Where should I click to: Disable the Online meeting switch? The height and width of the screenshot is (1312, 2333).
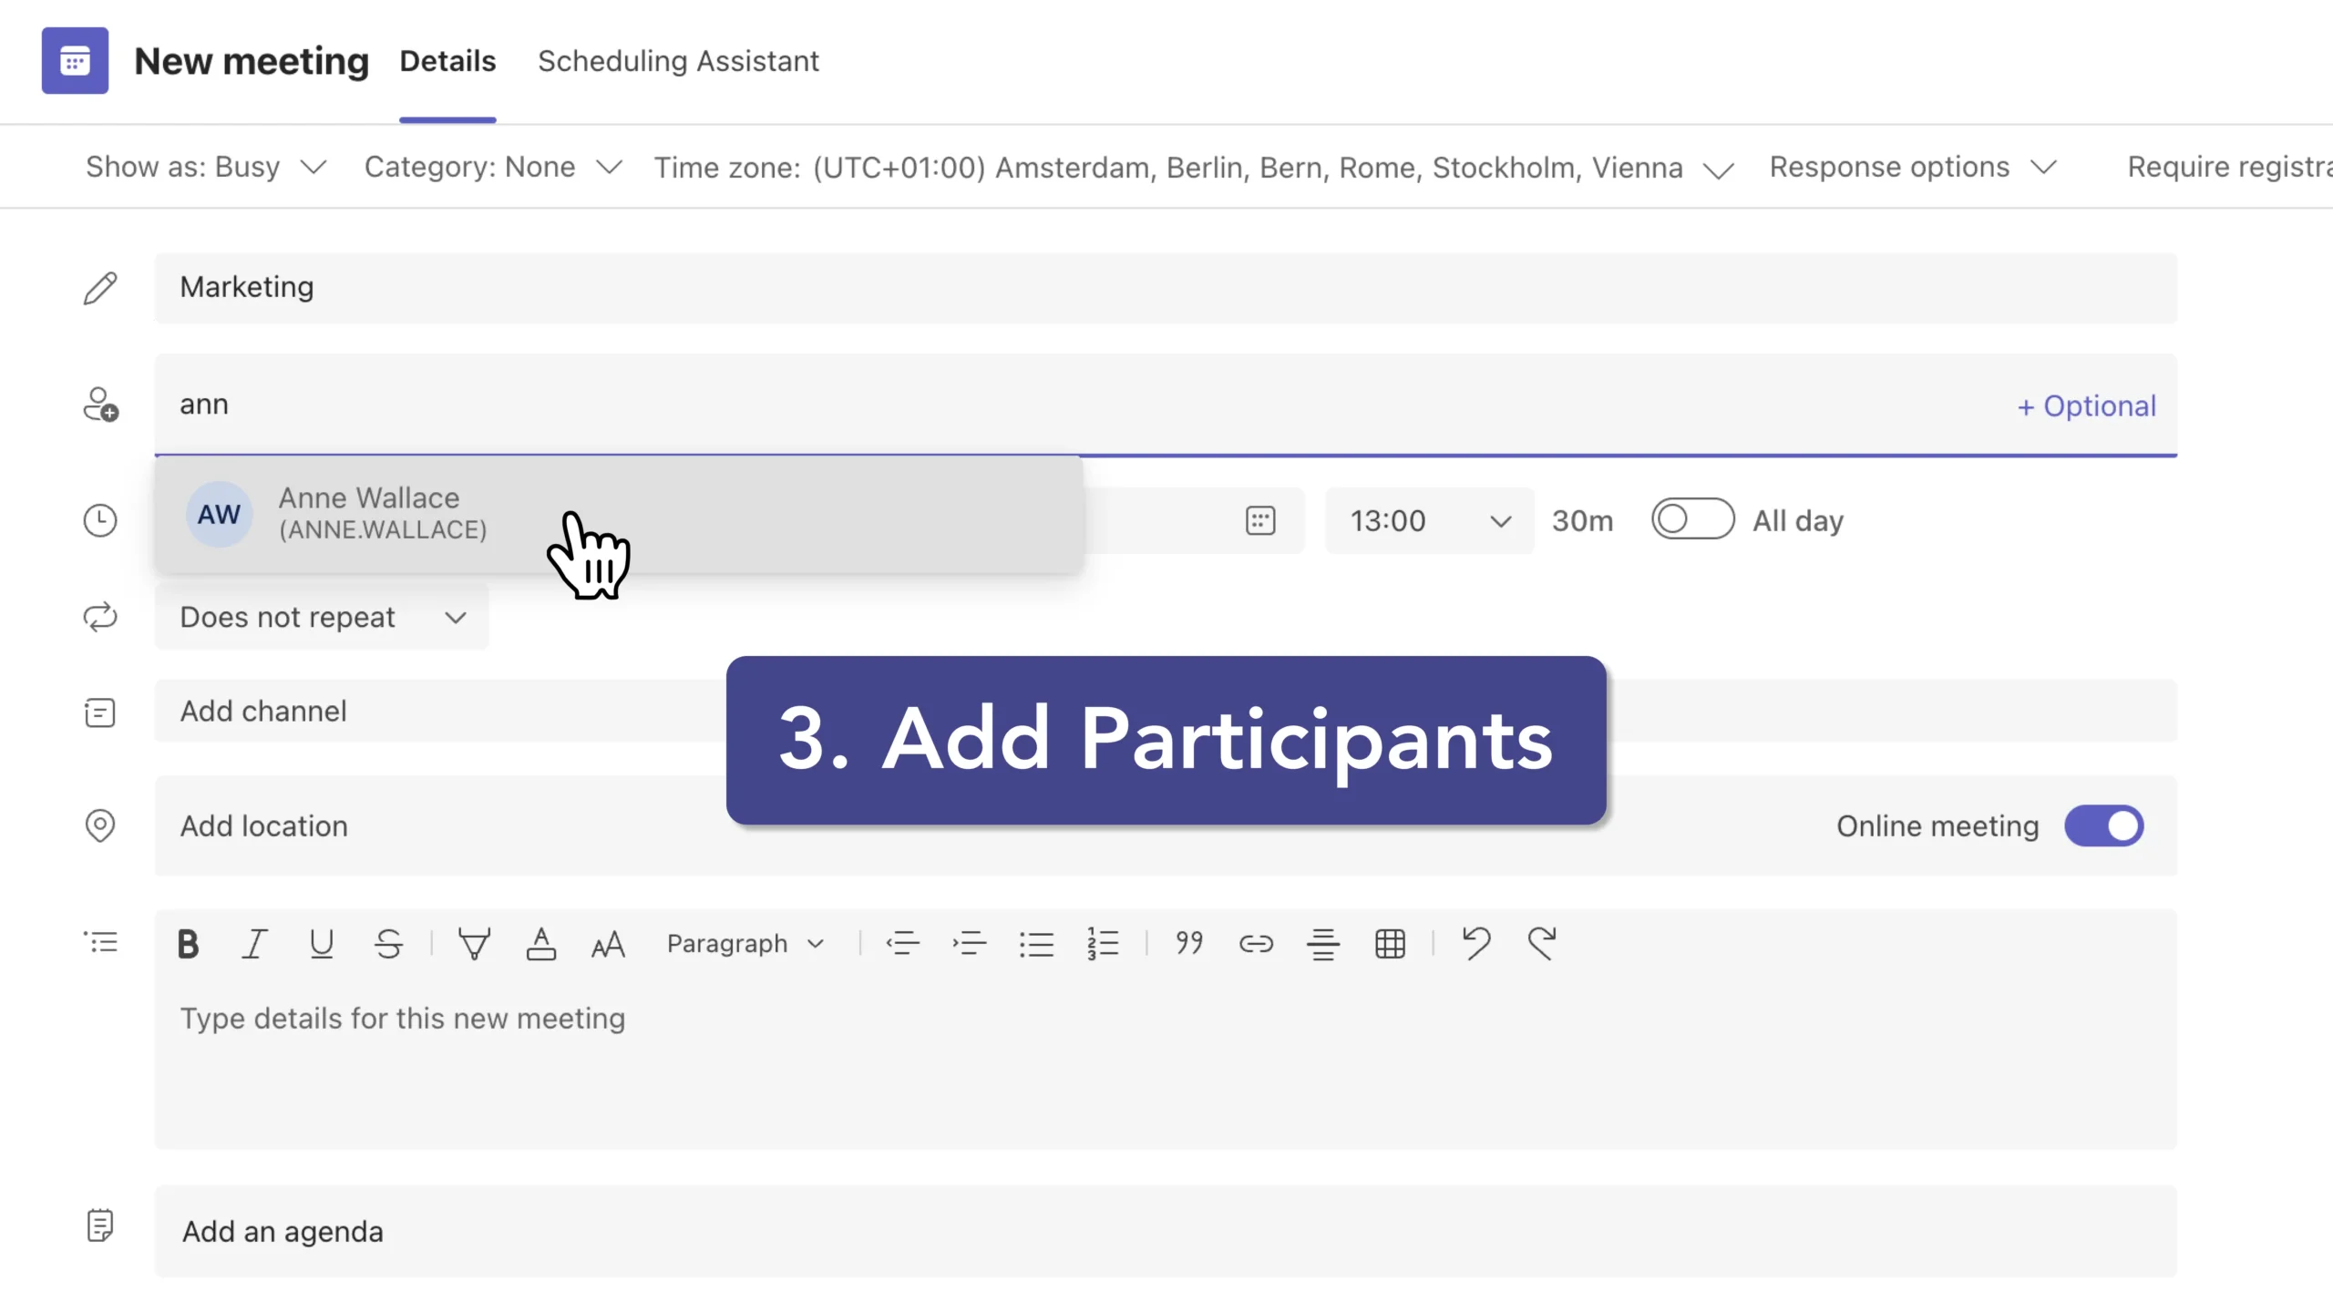click(x=2103, y=825)
